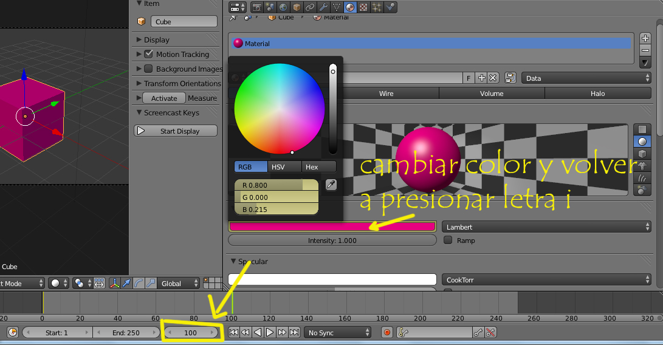The image size is (663, 345).
Task: Open the Material properties tab (sphere icon)
Action: tap(350, 7)
